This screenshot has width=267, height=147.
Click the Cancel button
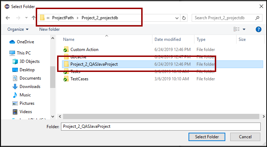point(245,137)
